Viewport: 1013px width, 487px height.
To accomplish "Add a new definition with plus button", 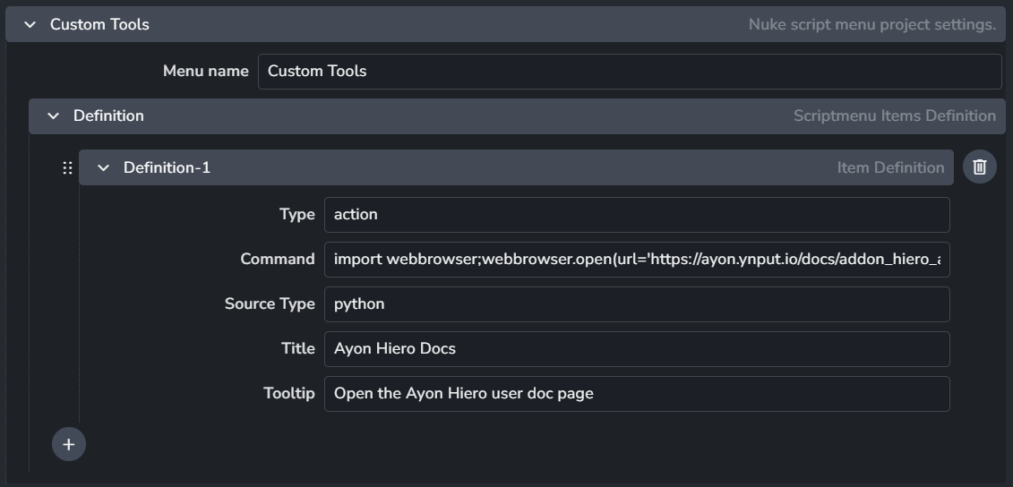I will (x=68, y=444).
